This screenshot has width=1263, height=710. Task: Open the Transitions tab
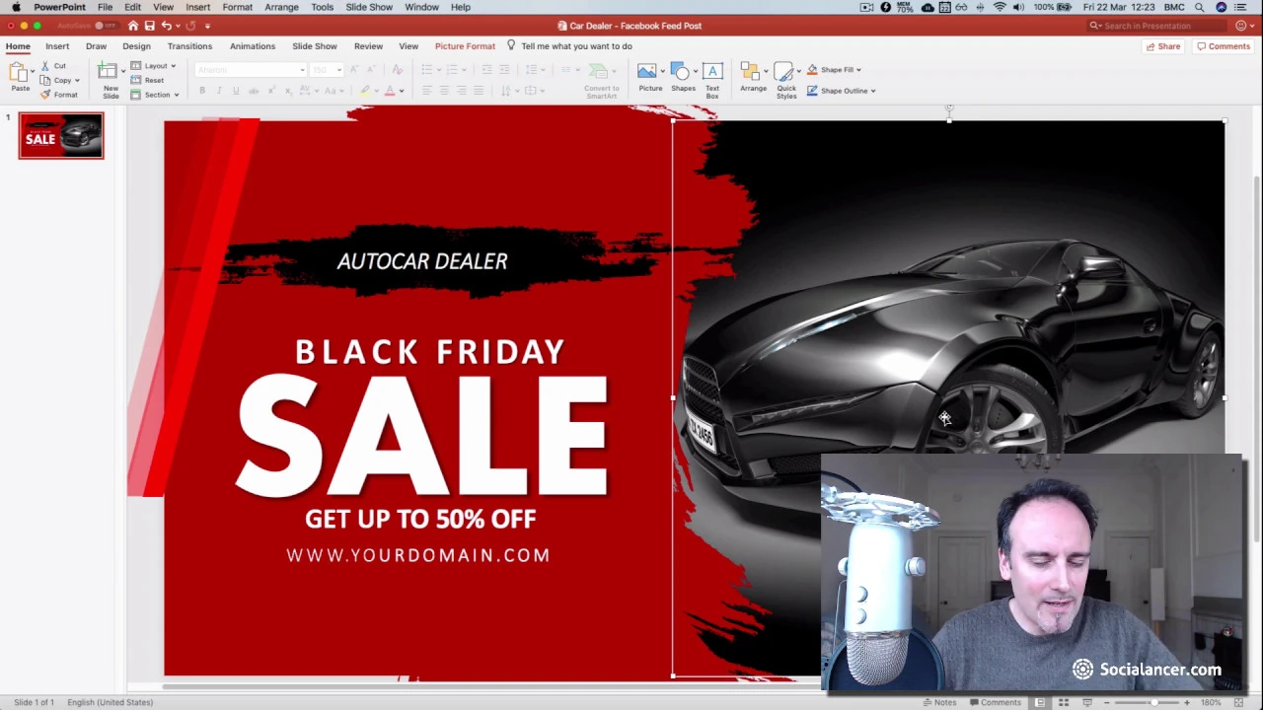tap(189, 46)
